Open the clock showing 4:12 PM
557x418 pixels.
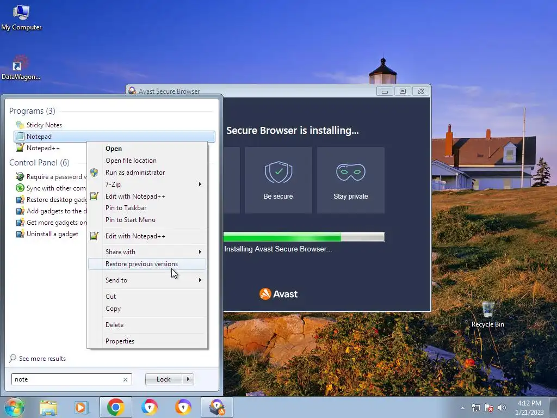coord(529,408)
